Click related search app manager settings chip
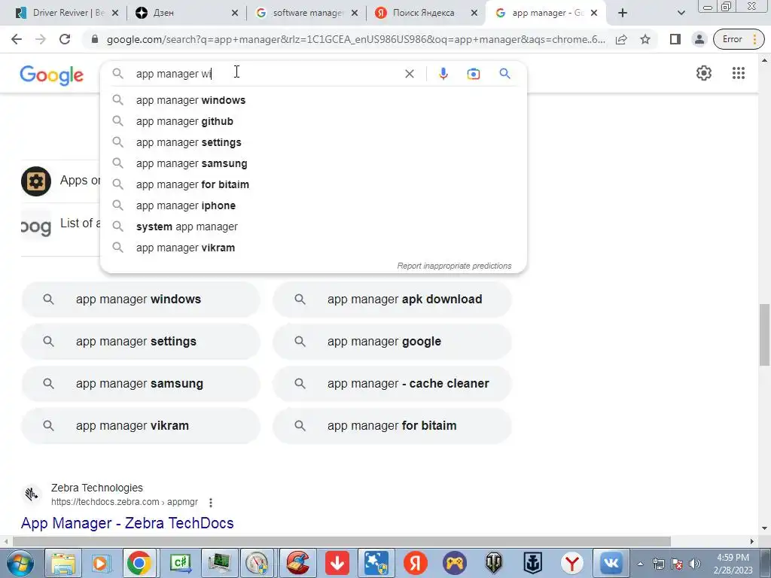This screenshot has width=771, height=578. 140,342
